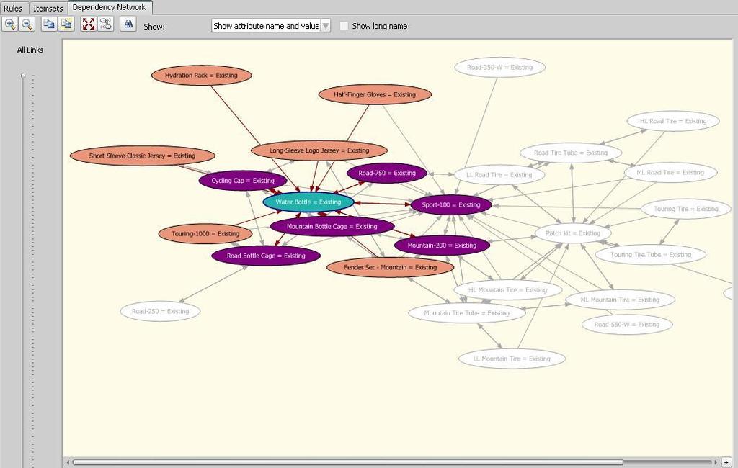
Task: Select the Cycling Cap = Existing node
Action: [x=243, y=181]
